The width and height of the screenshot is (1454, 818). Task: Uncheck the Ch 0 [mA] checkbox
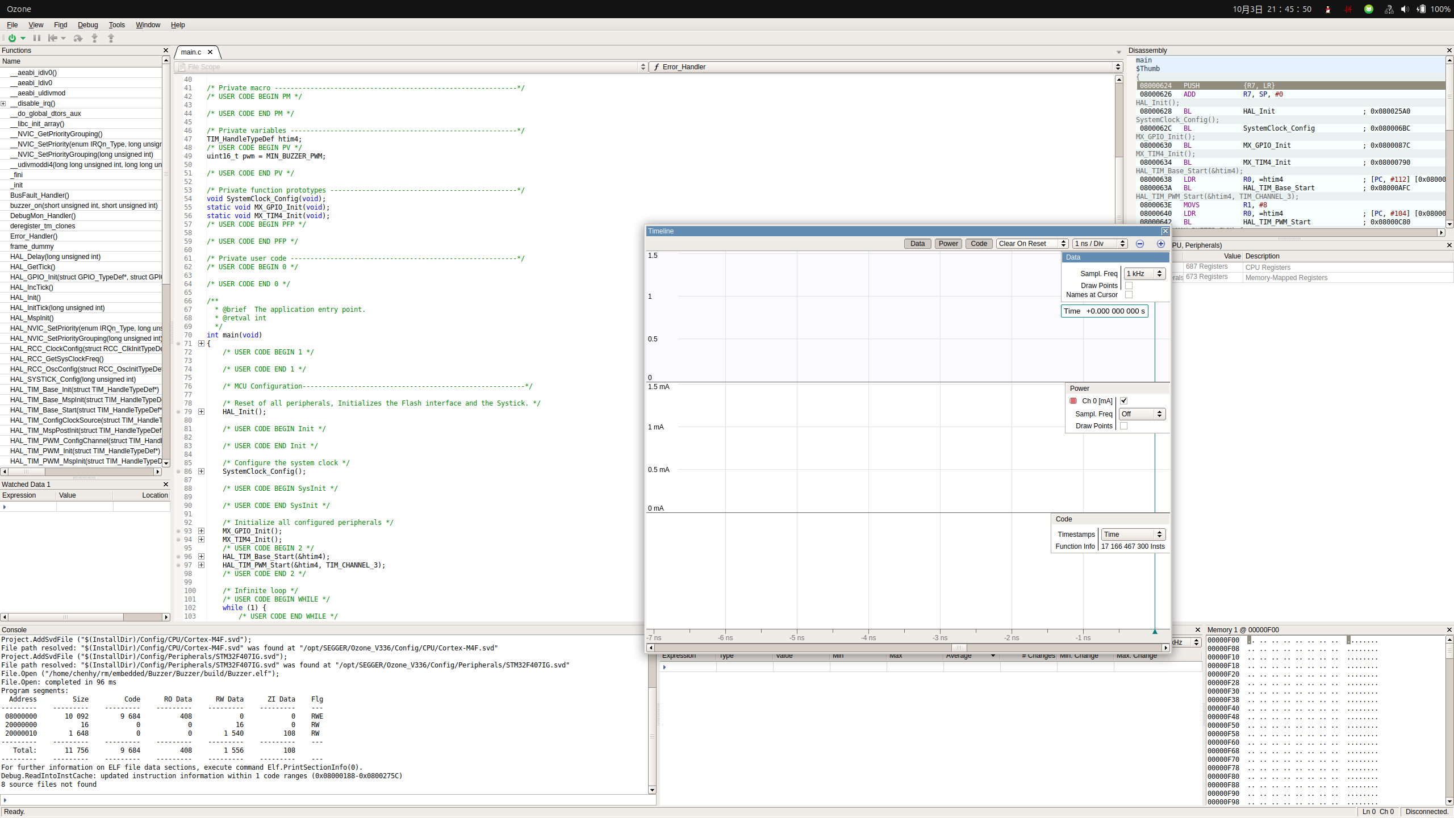pyautogui.click(x=1123, y=400)
